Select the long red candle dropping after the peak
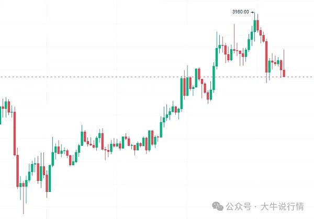314x219 pixels. click(x=266, y=55)
